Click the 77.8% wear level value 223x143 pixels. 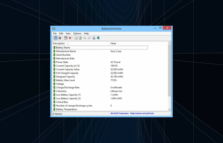click(113, 80)
